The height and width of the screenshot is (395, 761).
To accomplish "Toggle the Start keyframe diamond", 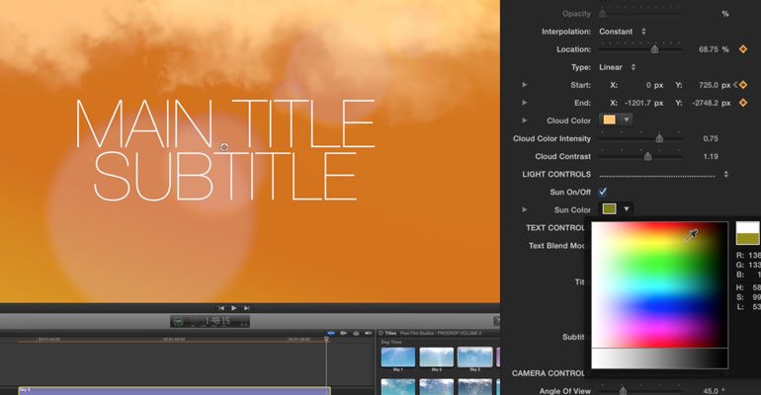I will coord(743,85).
